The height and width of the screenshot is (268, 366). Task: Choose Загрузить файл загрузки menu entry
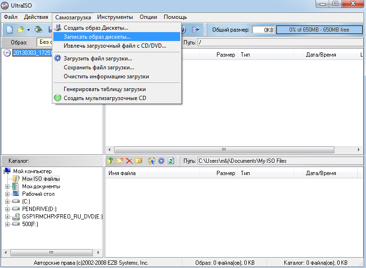116,59
